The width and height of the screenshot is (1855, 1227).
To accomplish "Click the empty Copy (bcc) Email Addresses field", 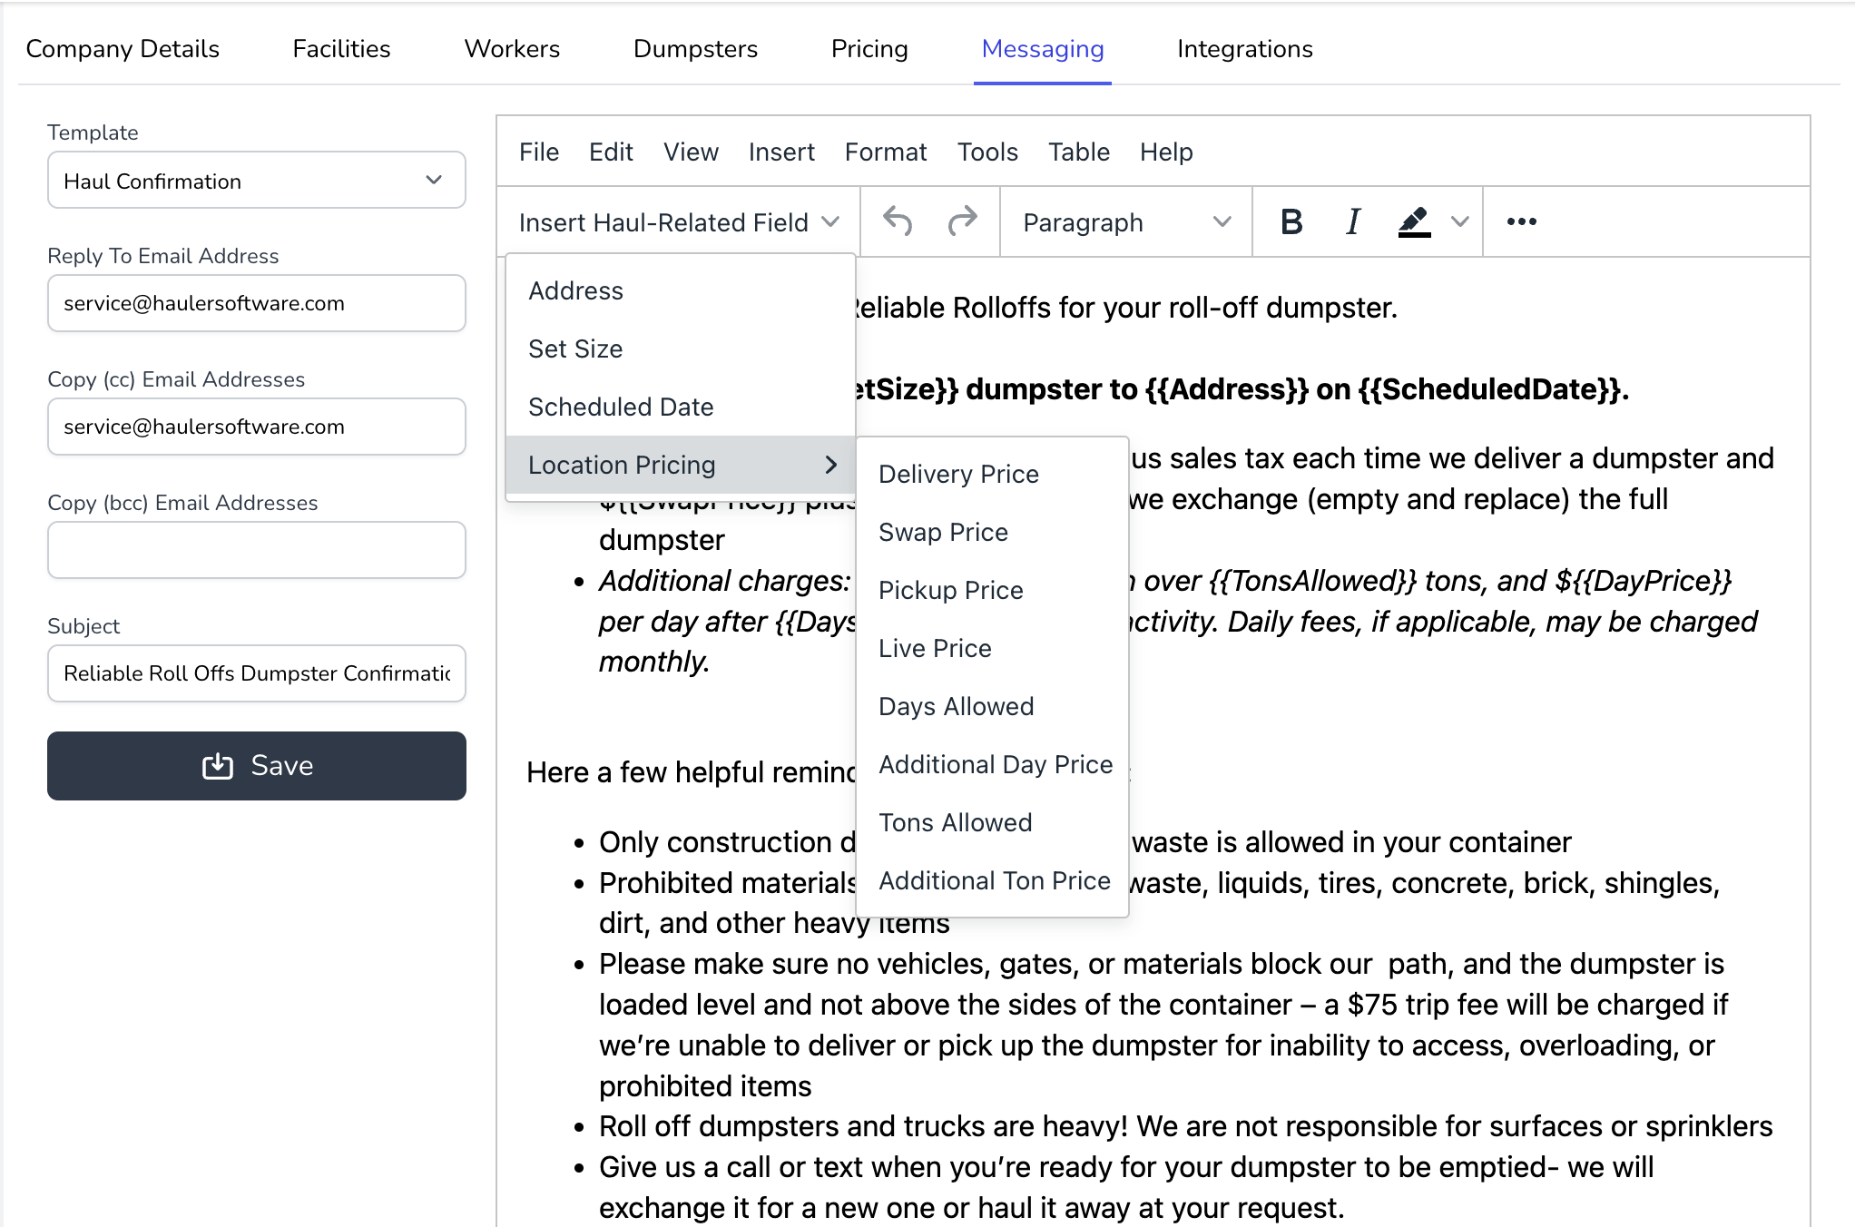I will point(257,550).
